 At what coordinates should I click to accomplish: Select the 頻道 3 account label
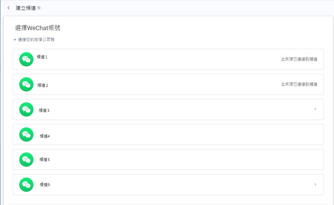[x=44, y=110]
